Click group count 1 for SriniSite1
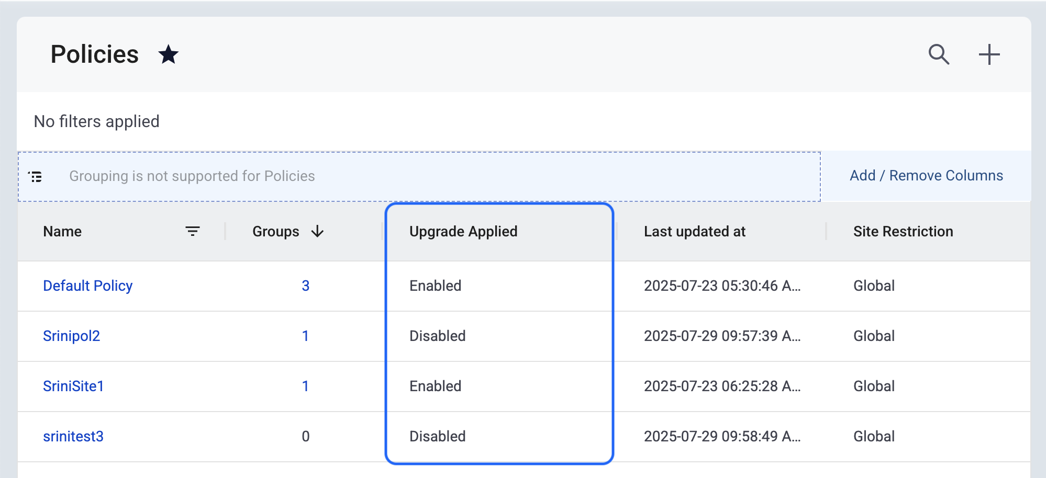 pyautogui.click(x=305, y=386)
